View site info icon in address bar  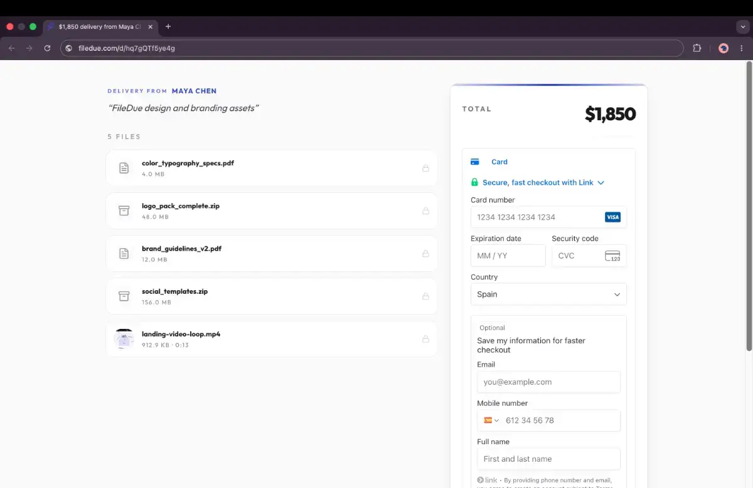coord(69,48)
